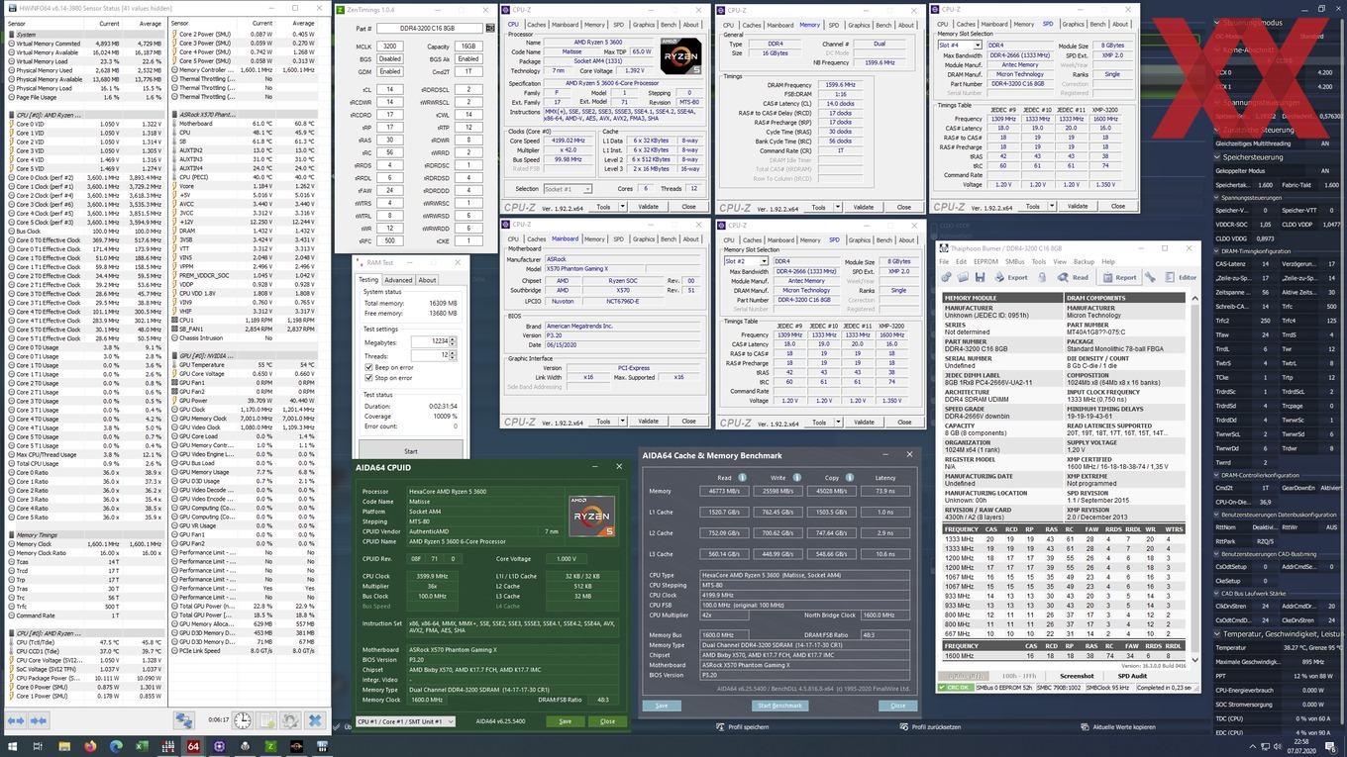Click HWiNFO logging start icon
This screenshot has width=1347, height=757.
(x=266, y=720)
